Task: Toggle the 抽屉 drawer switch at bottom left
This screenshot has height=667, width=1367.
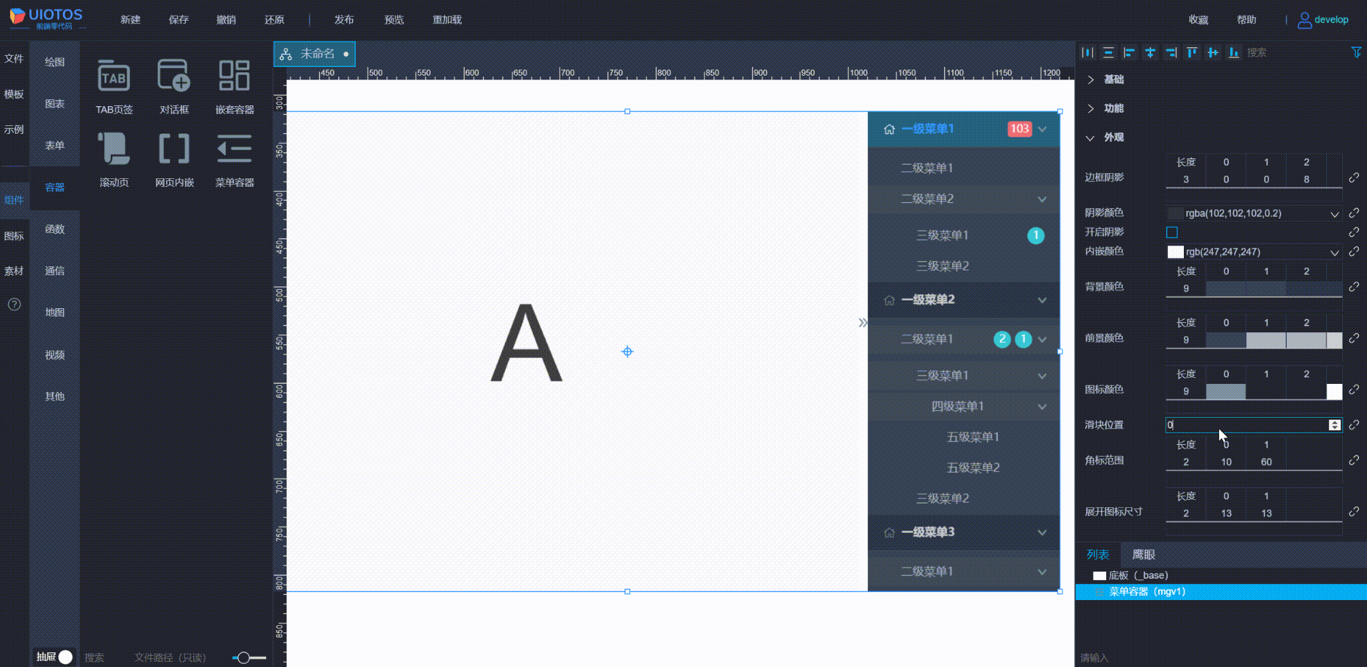Action: click(64, 657)
